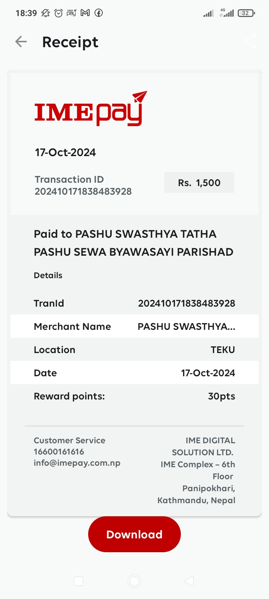Tap the Facebook notification icon
The width and height of the screenshot is (269, 599).
point(99,13)
